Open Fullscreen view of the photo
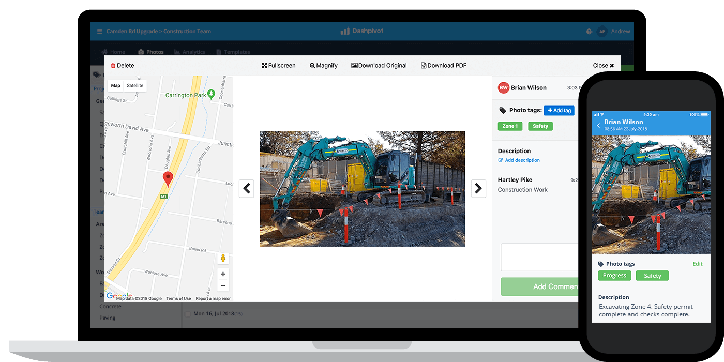 pyautogui.click(x=279, y=66)
